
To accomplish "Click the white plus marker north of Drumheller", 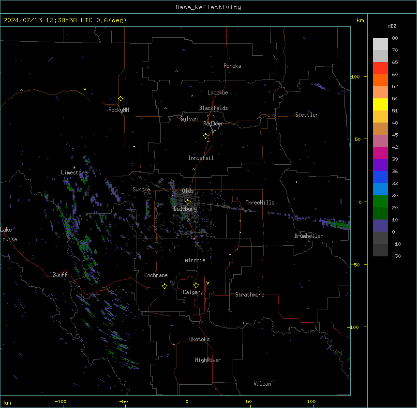I will point(296,182).
